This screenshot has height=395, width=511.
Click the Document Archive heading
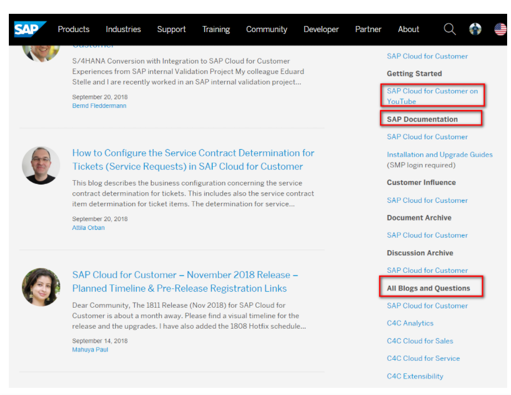coord(419,218)
